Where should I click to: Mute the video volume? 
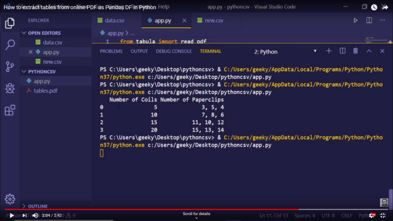[x=35, y=216]
